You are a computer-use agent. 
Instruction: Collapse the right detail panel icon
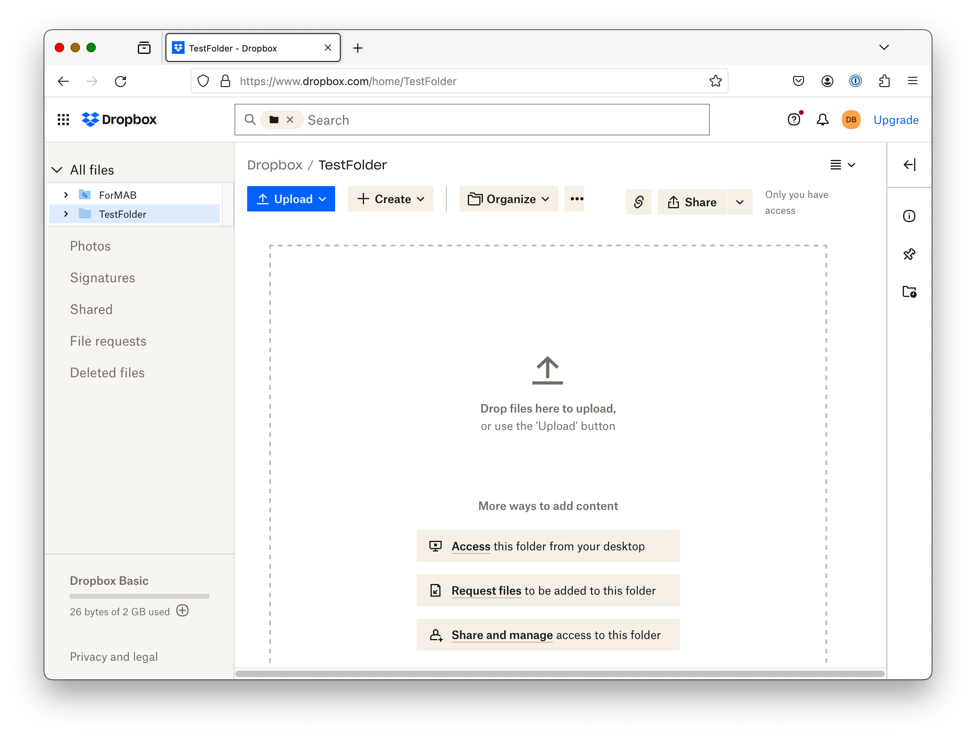(x=909, y=165)
